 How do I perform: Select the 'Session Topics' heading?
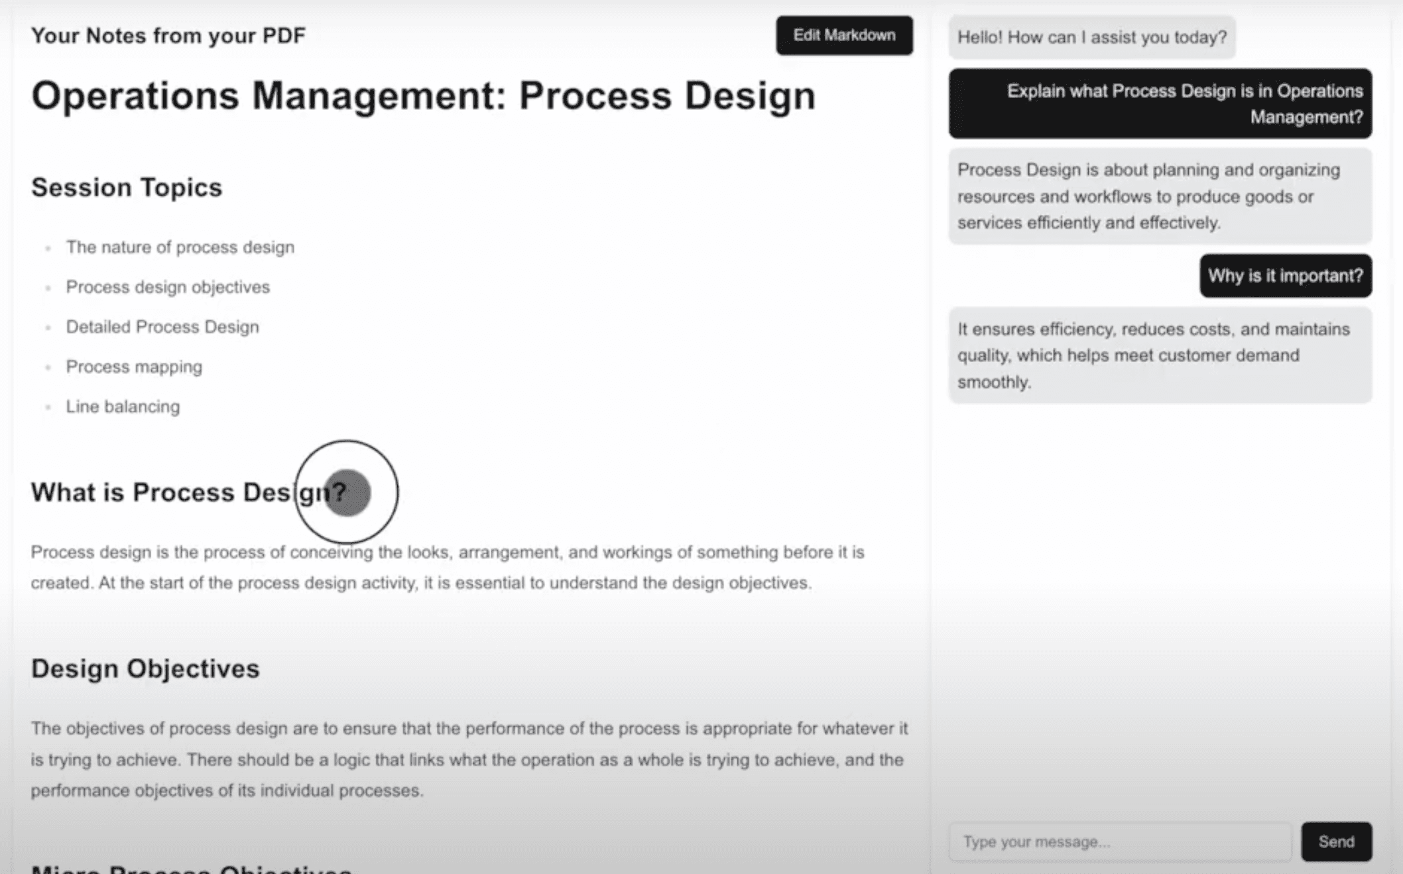127,188
